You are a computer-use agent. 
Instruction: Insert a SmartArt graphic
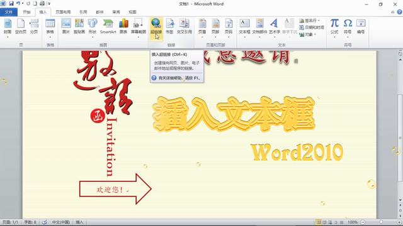(108, 26)
